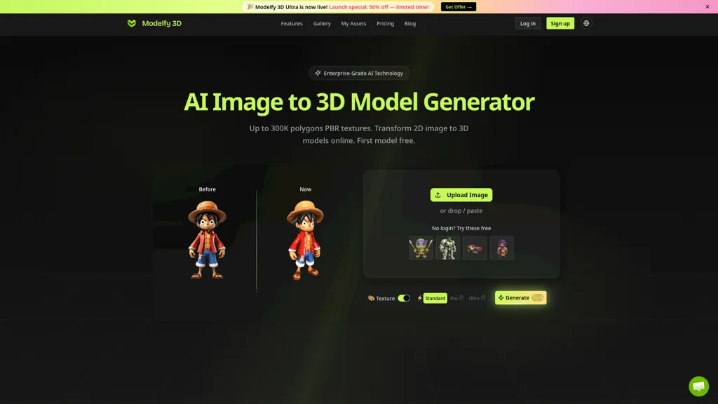
Task: Open the Enterprise-Grade AI Technology badge
Action: 358,73
